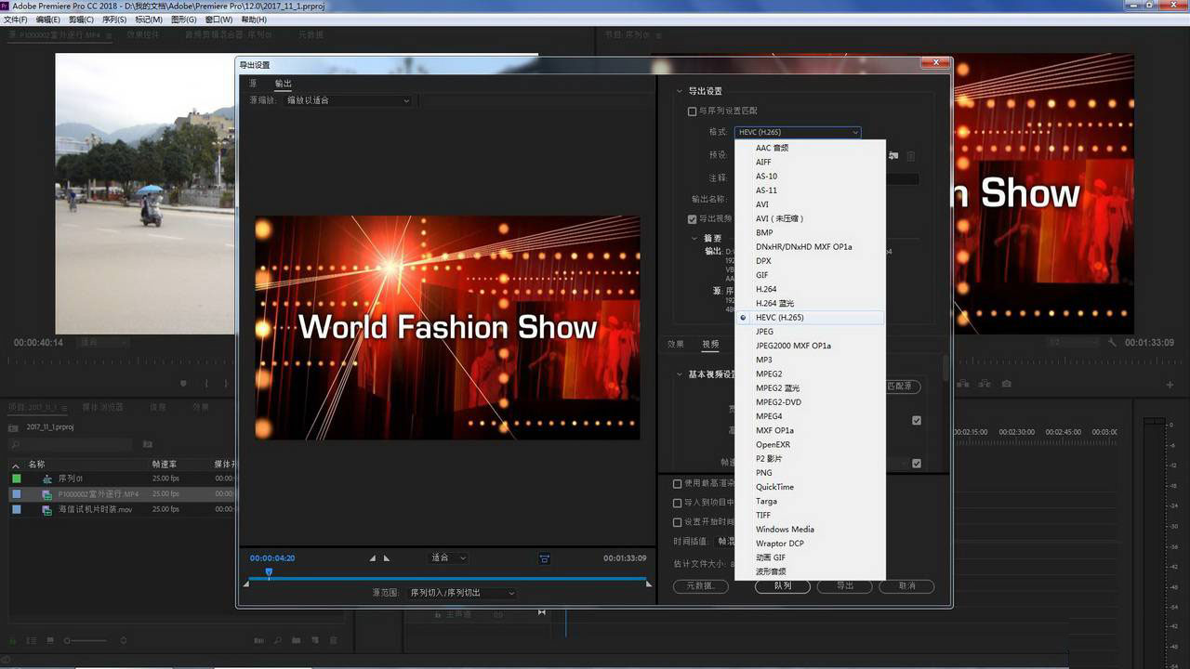Click the new bin folder icon in Project panel

pyautogui.click(x=296, y=640)
